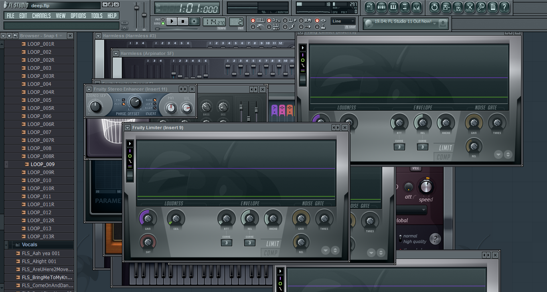This screenshot has height=292, width=547.
Task: Select COMP mode in Fruity Limiter Insert 9
Action: pyautogui.click(x=271, y=252)
